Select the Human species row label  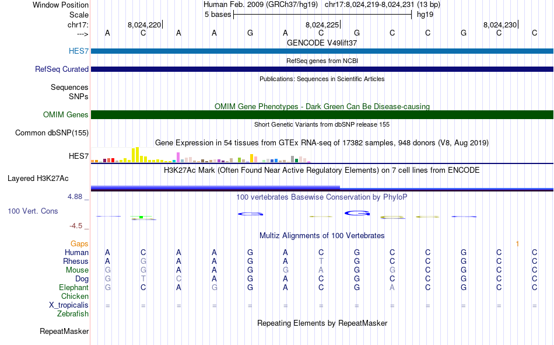(x=76, y=252)
